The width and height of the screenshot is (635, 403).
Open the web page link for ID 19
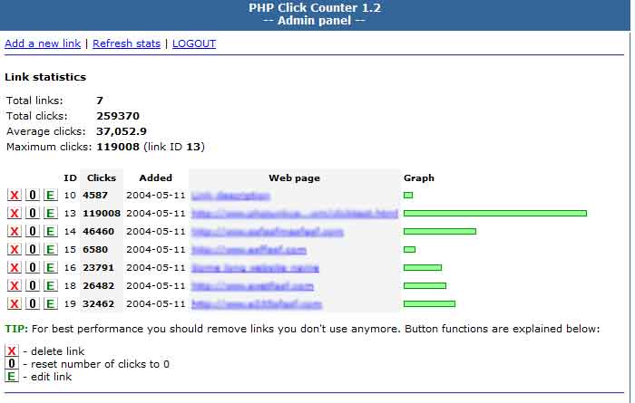click(x=257, y=304)
